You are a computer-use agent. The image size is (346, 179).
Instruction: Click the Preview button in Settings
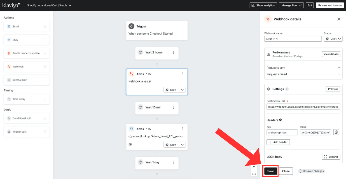pos(333,89)
